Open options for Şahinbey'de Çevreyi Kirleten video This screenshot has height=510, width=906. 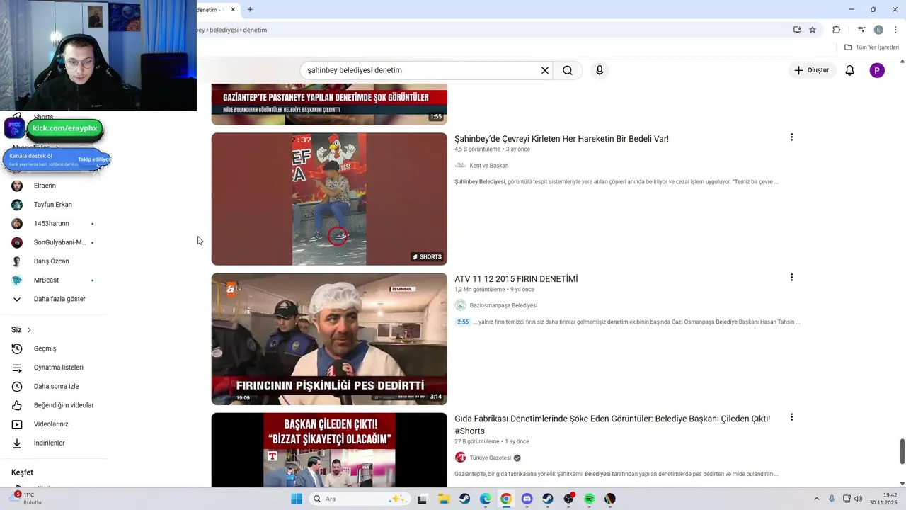pyautogui.click(x=791, y=137)
